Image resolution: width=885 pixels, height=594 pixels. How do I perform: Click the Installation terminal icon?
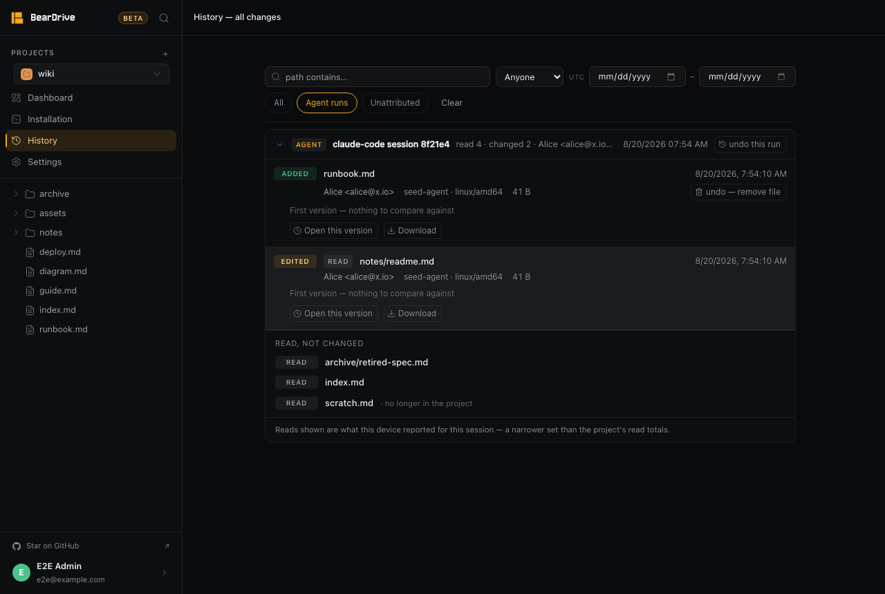[x=17, y=119]
